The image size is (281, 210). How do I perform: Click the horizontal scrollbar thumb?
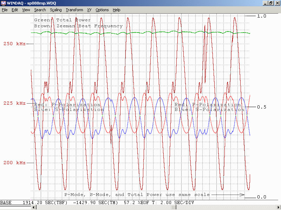click(x=174, y=208)
